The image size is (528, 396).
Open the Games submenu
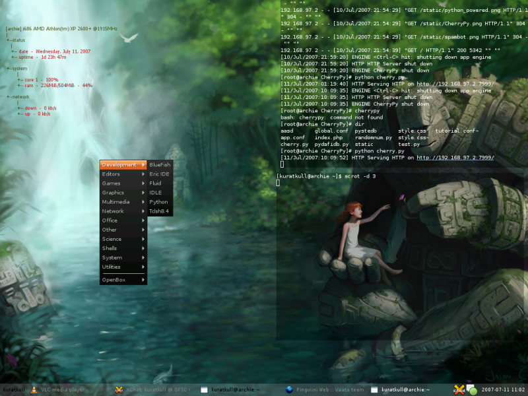[123, 183]
